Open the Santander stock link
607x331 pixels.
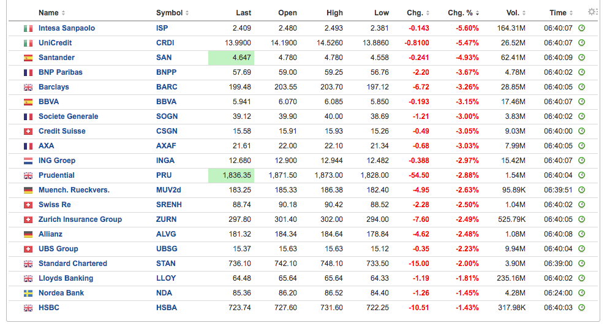pyautogui.click(x=56, y=58)
